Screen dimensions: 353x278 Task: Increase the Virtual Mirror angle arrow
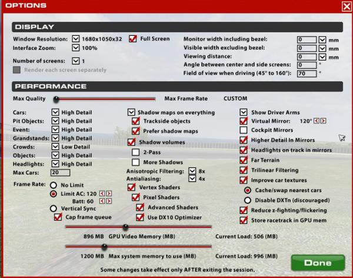click(x=323, y=121)
